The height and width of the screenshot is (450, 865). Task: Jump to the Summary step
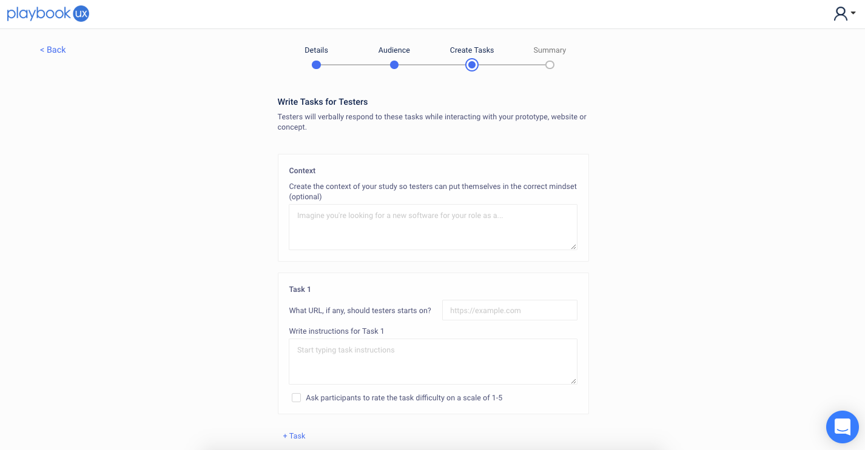point(550,50)
